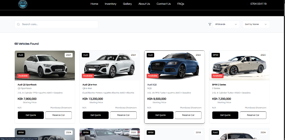Open the All Brands dropdown
Viewport: 285px width, 140px height.
coord(226,24)
